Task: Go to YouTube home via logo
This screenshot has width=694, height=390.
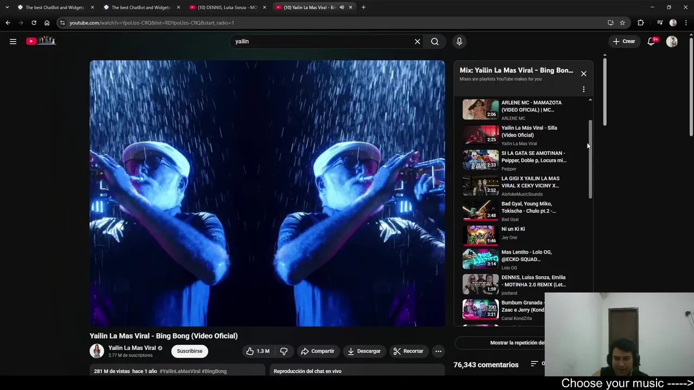Action: [41, 41]
